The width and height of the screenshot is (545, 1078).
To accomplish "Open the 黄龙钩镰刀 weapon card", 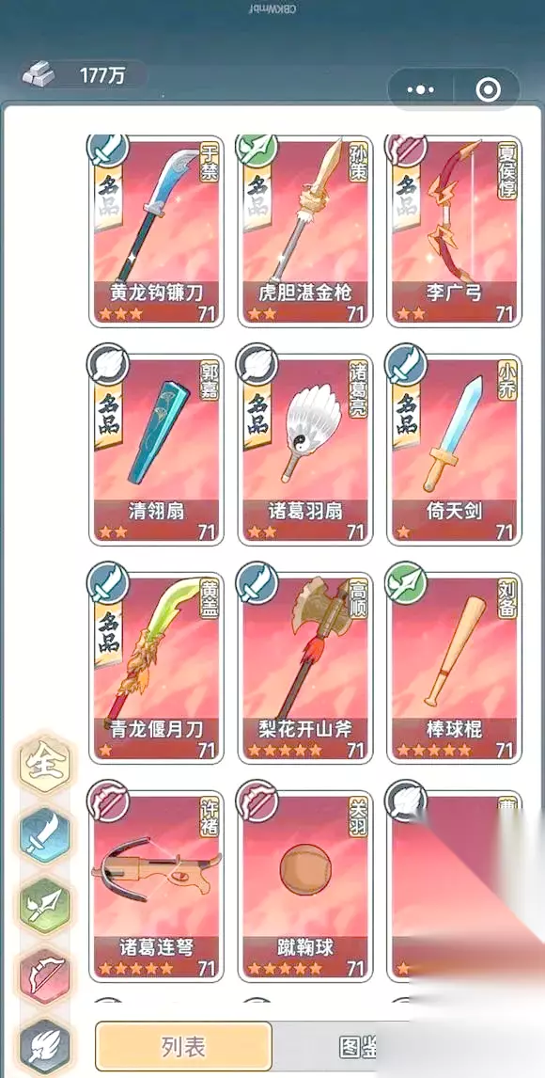I will [x=157, y=231].
